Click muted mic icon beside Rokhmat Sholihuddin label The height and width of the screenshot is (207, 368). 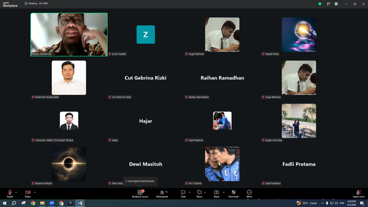(x=33, y=97)
